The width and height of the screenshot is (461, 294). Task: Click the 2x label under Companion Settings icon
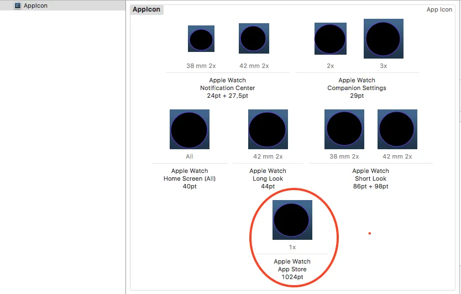tap(331, 66)
